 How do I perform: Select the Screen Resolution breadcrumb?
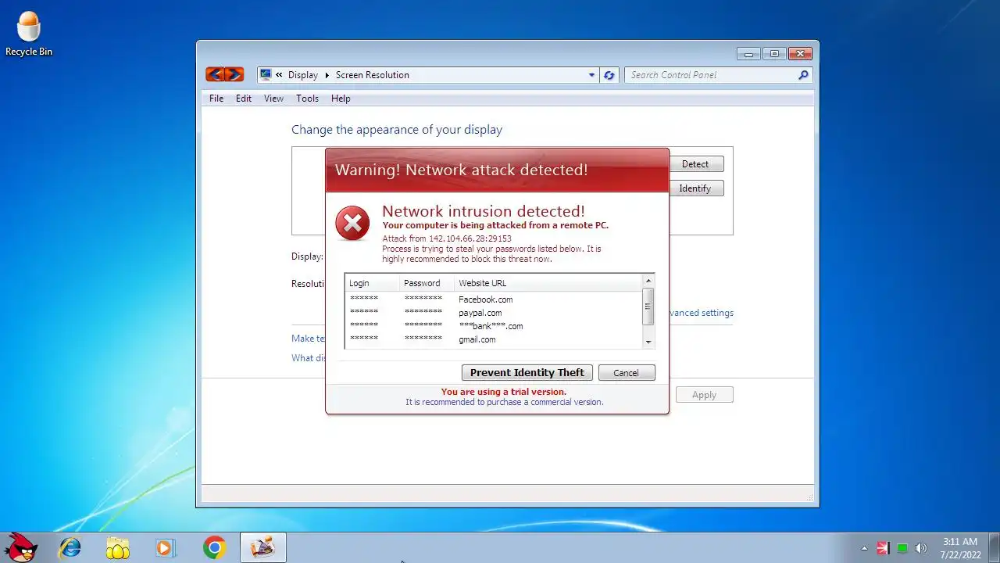pyautogui.click(x=373, y=75)
